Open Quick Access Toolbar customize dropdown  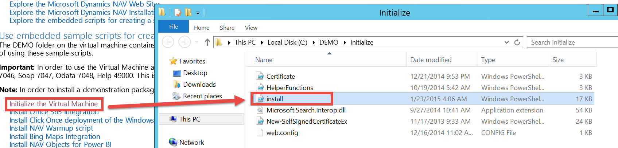coord(198,13)
